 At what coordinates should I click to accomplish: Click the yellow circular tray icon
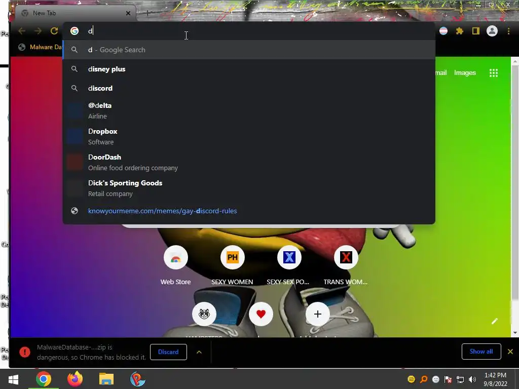pos(411,379)
